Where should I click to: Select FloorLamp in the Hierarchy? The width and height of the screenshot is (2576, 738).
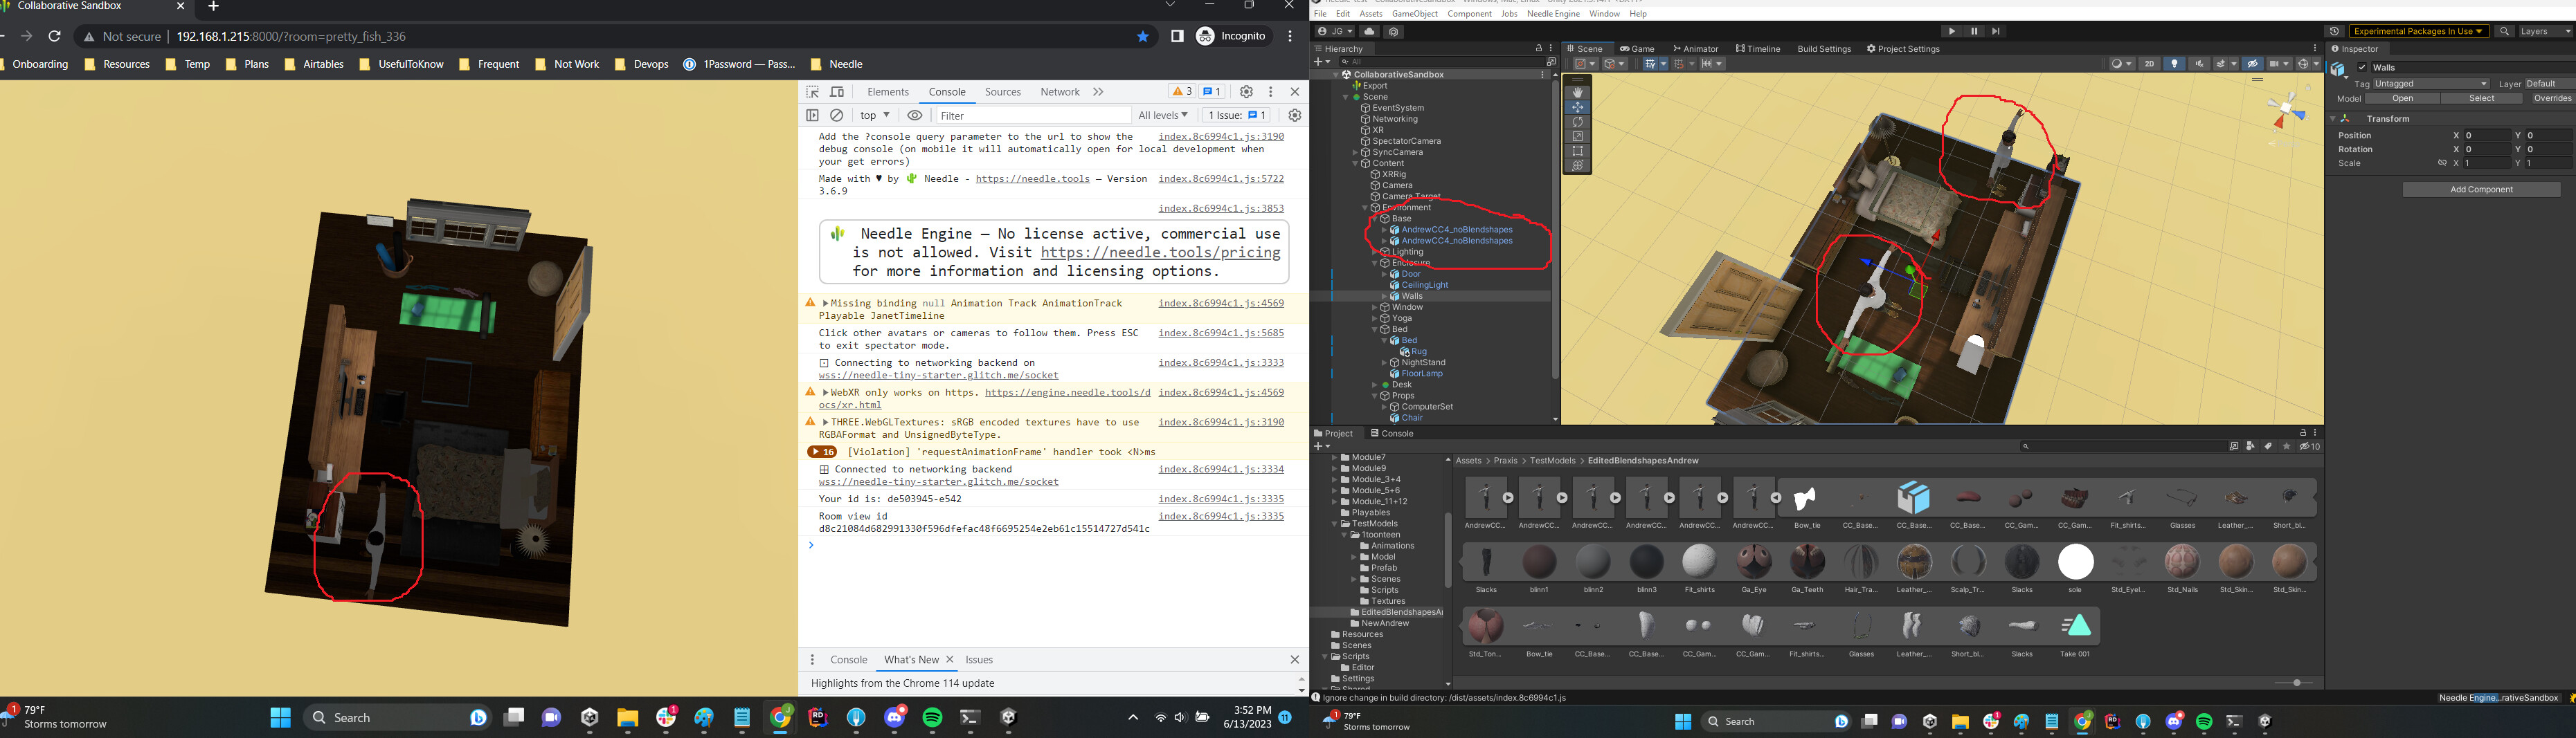1422,373
